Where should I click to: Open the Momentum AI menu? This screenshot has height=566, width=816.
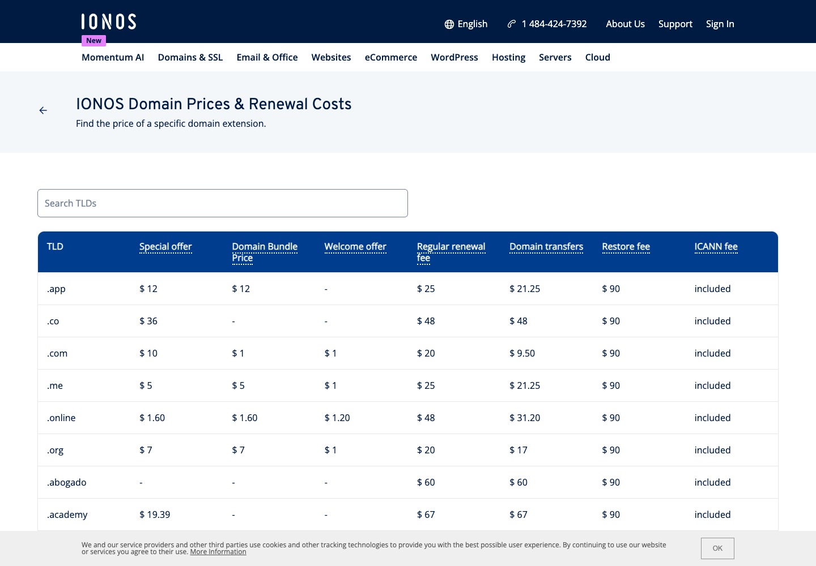[113, 57]
